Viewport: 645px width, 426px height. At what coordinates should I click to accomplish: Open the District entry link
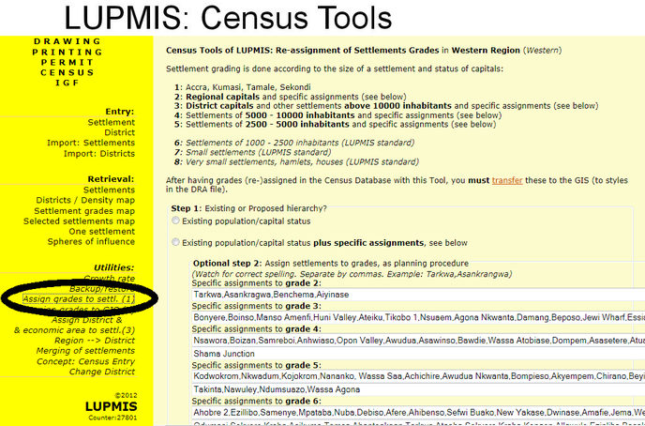point(119,132)
